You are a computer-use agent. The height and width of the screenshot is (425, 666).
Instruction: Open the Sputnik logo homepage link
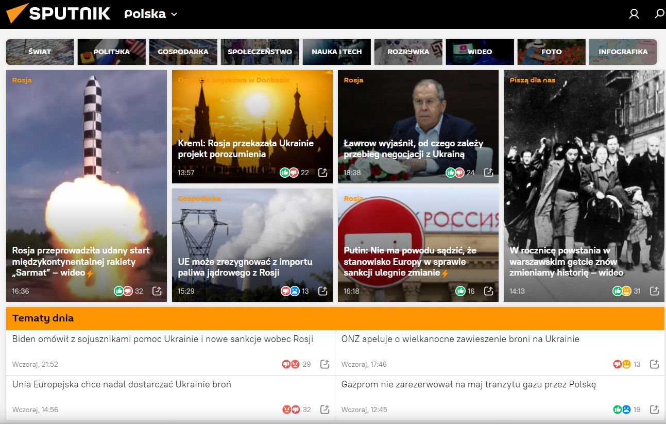58,14
